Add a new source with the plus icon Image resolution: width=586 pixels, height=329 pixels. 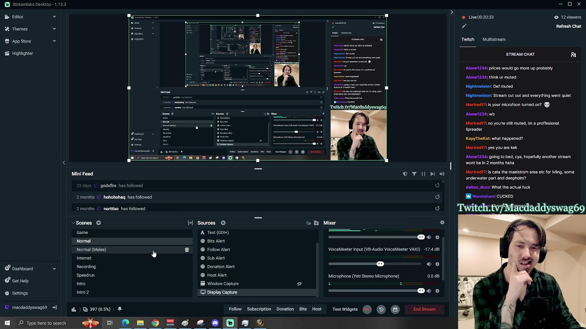click(223, 223)
